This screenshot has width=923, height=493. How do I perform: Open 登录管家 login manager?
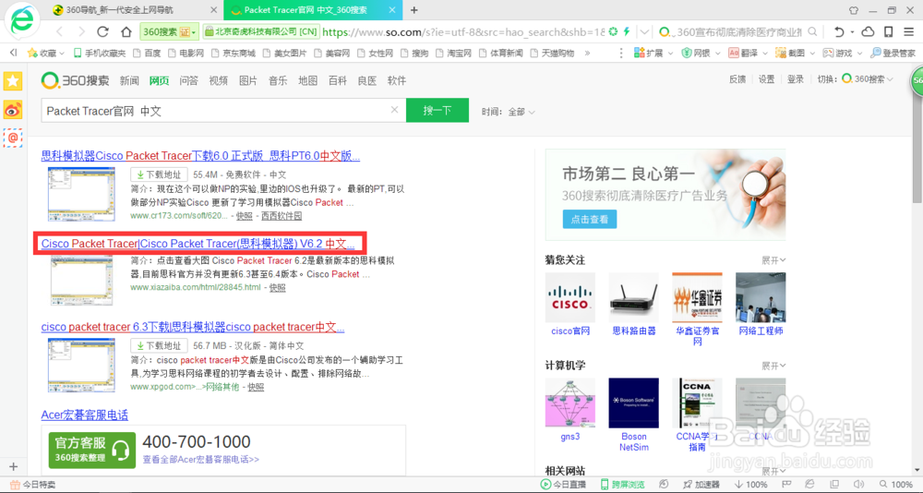893,53
